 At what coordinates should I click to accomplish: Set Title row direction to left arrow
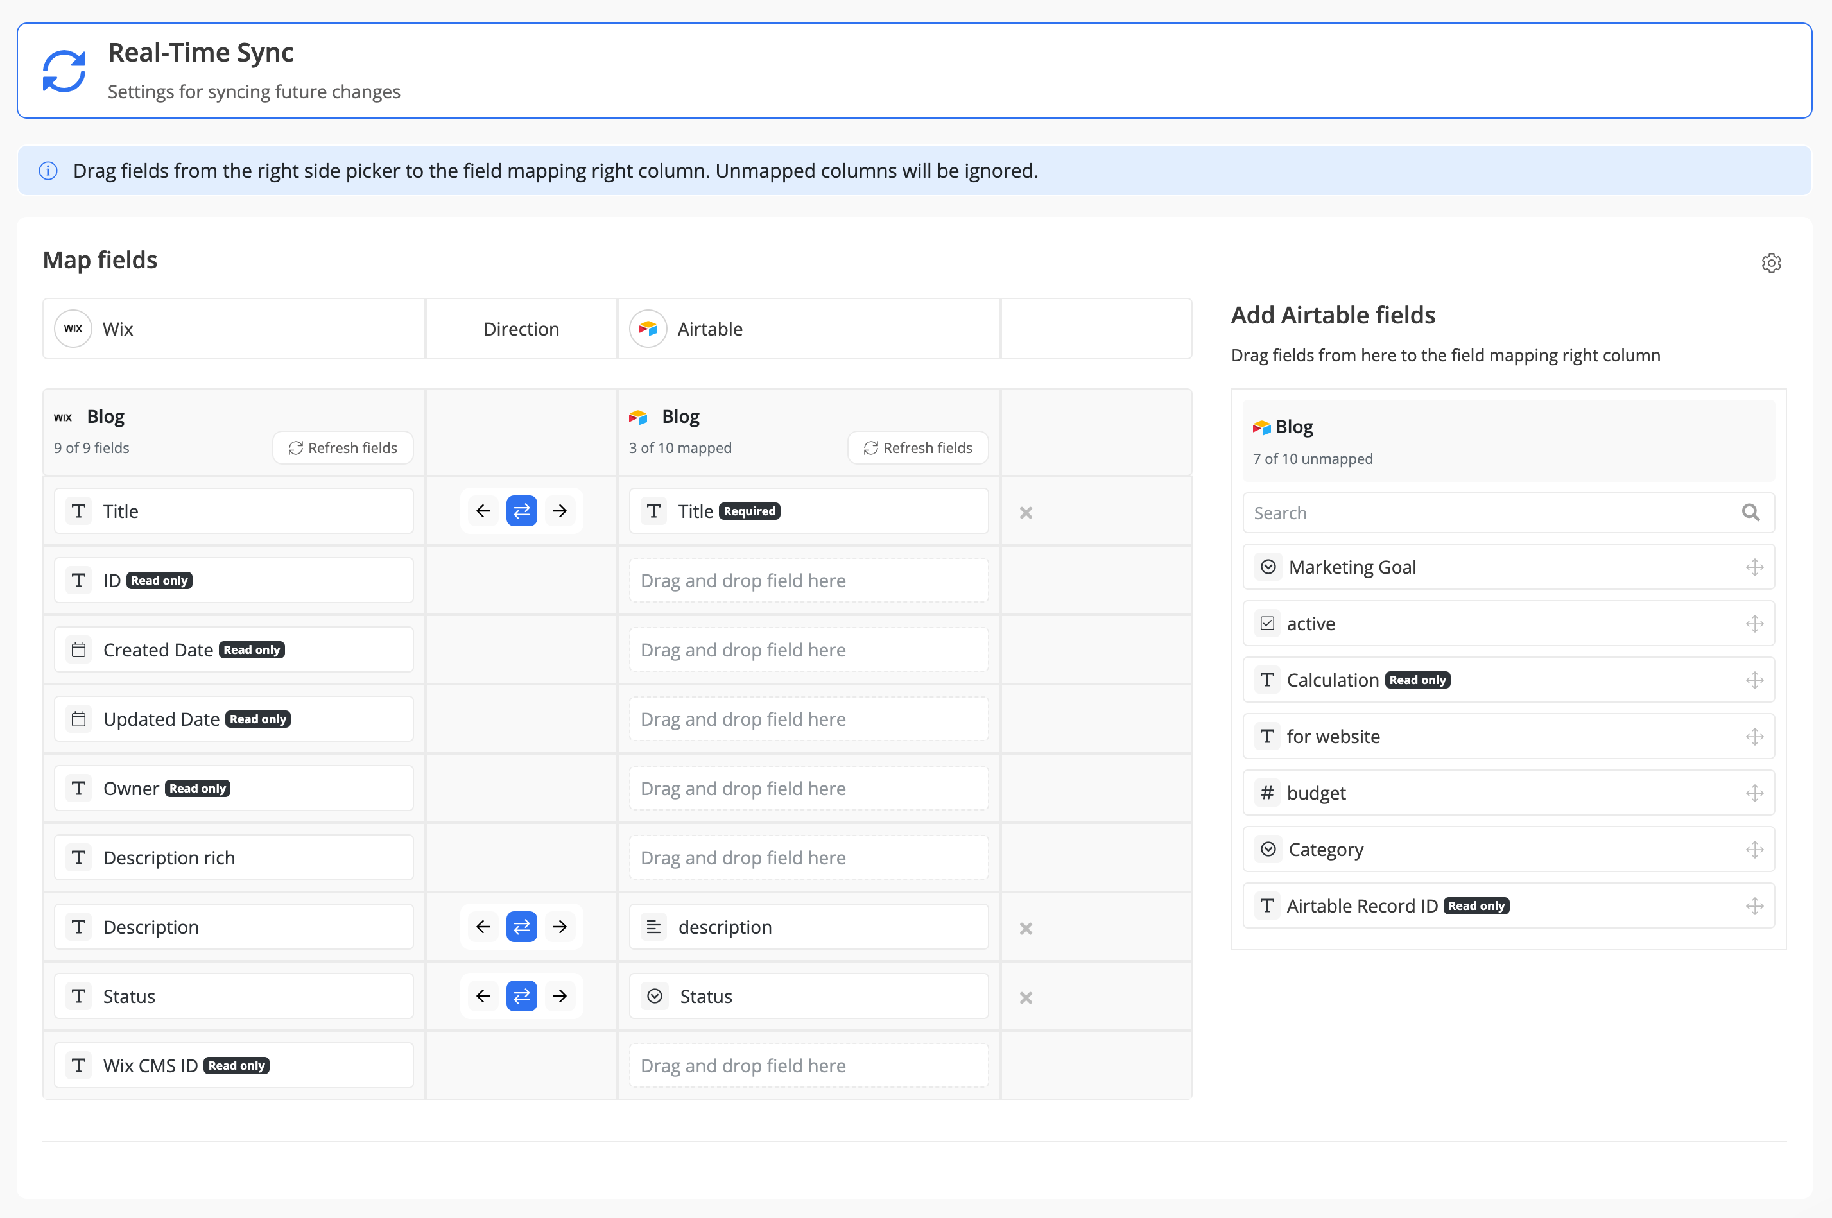(483, 511)
